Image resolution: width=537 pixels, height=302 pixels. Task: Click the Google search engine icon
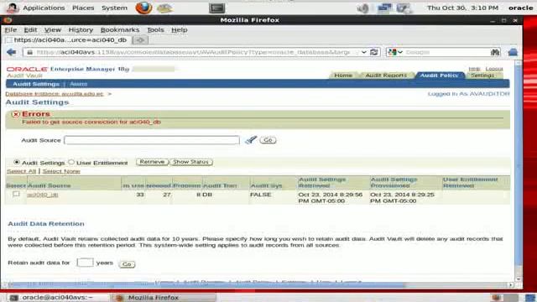coord(392,52)
